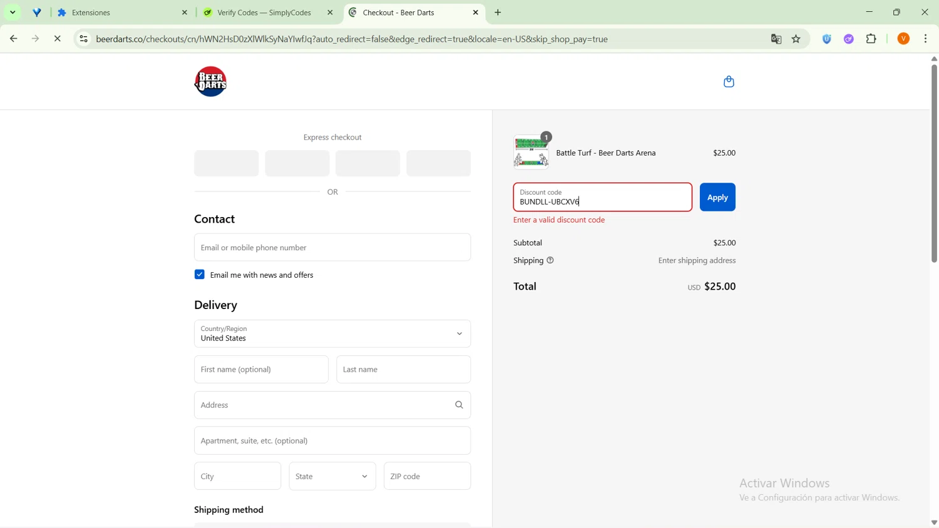Open the Extensions puzzle menu

tap(871, 39)
